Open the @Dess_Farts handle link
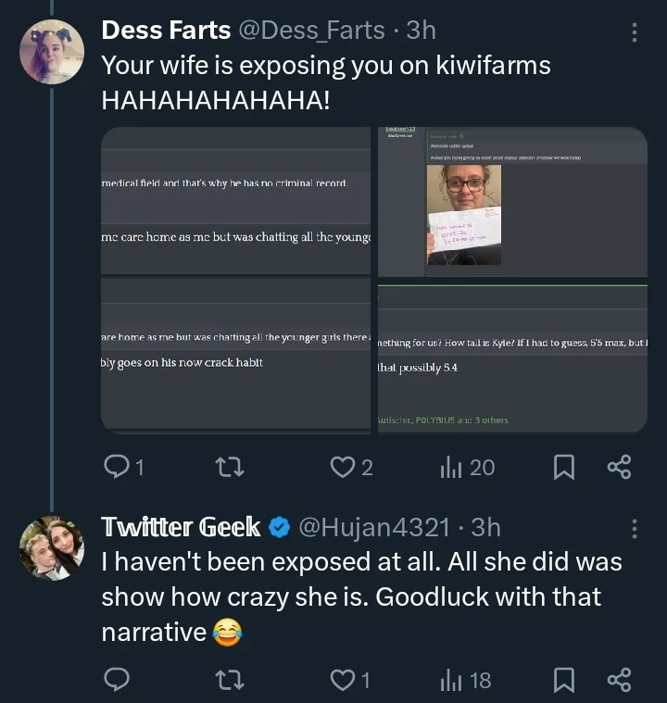The width and height of the screenshot is (667, 703). click(x=311, y=30)
